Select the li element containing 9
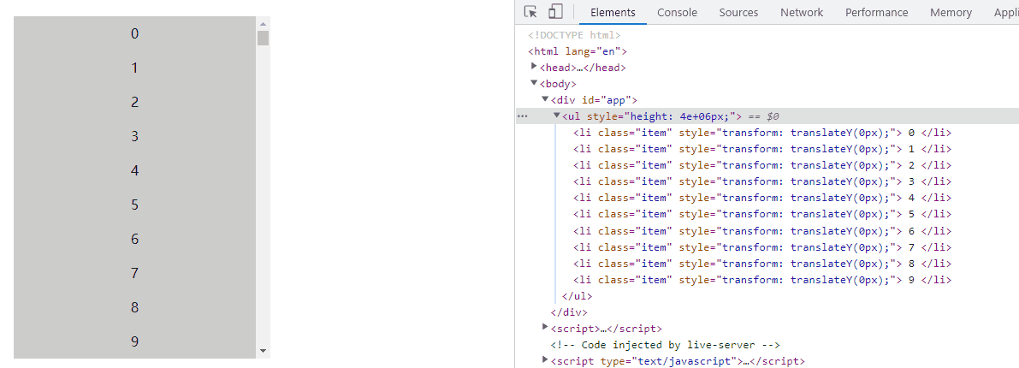Screen dimensions: 1019x368 (x=762, y=280)
